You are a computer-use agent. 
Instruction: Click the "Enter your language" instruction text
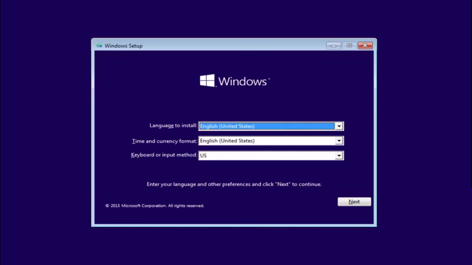click(x=234, y=184)
